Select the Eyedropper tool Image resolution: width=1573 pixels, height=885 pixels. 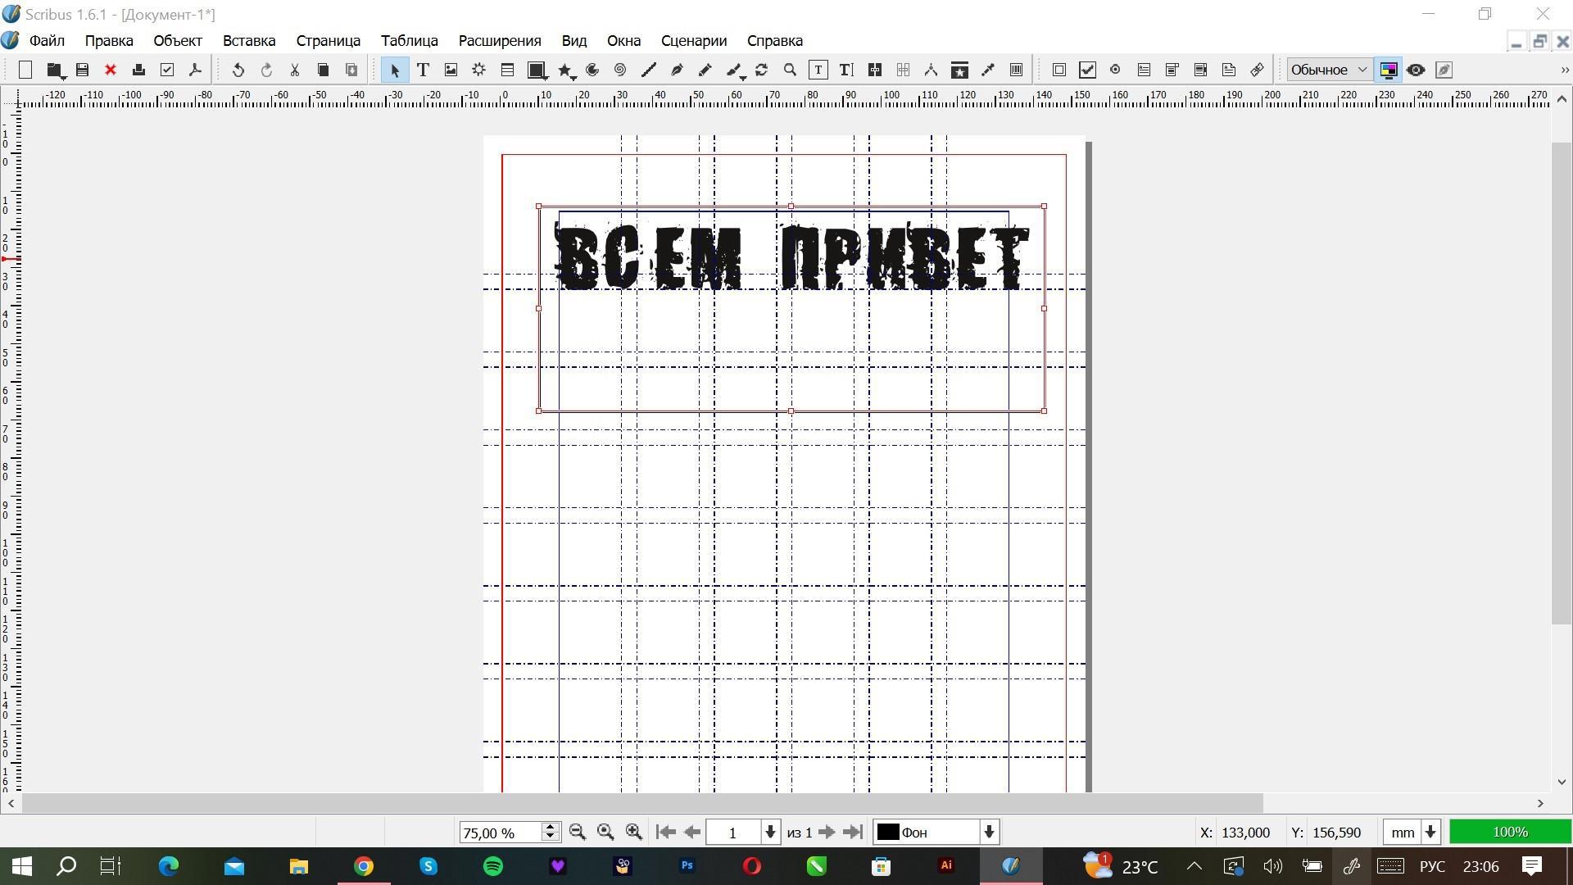click(988, 70)
